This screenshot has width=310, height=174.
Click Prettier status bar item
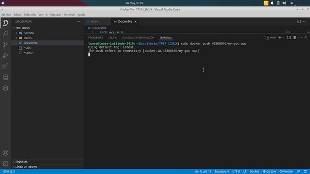(286, 172)
